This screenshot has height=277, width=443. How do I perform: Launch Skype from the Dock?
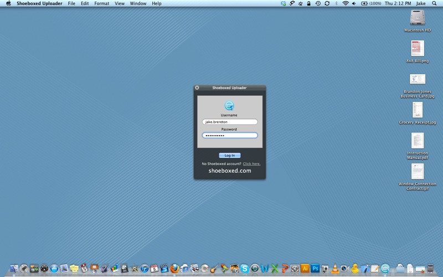[x=245, y=268]
